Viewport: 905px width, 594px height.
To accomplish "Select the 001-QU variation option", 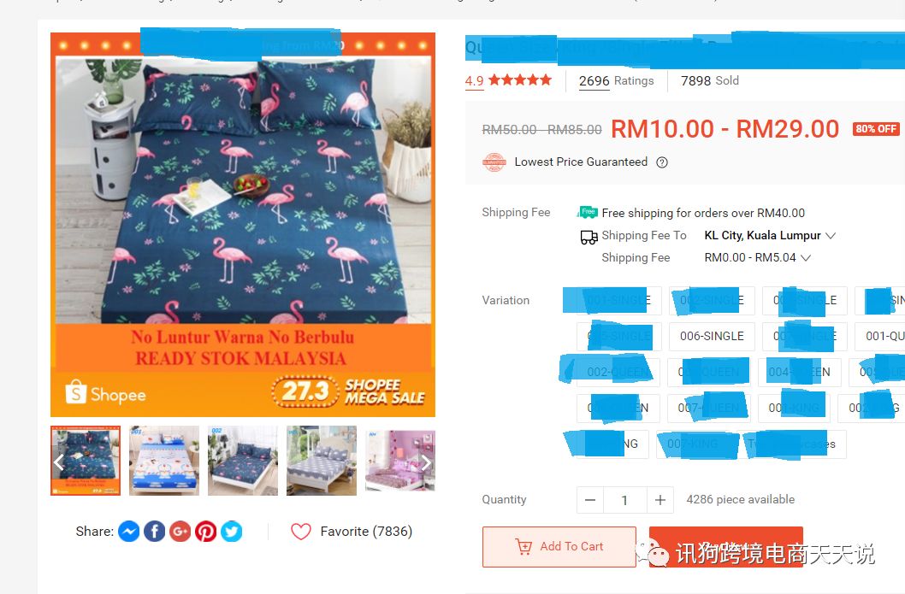I will coord(882,336).
